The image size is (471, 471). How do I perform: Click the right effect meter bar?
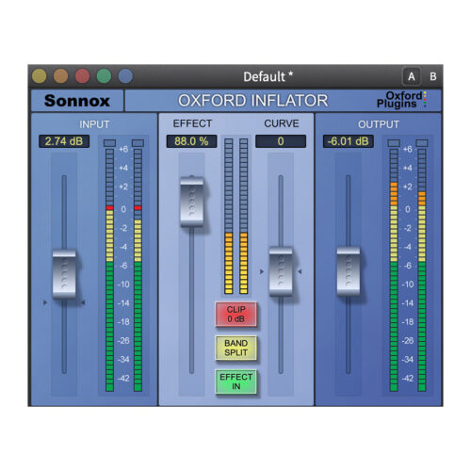[244, 216]
